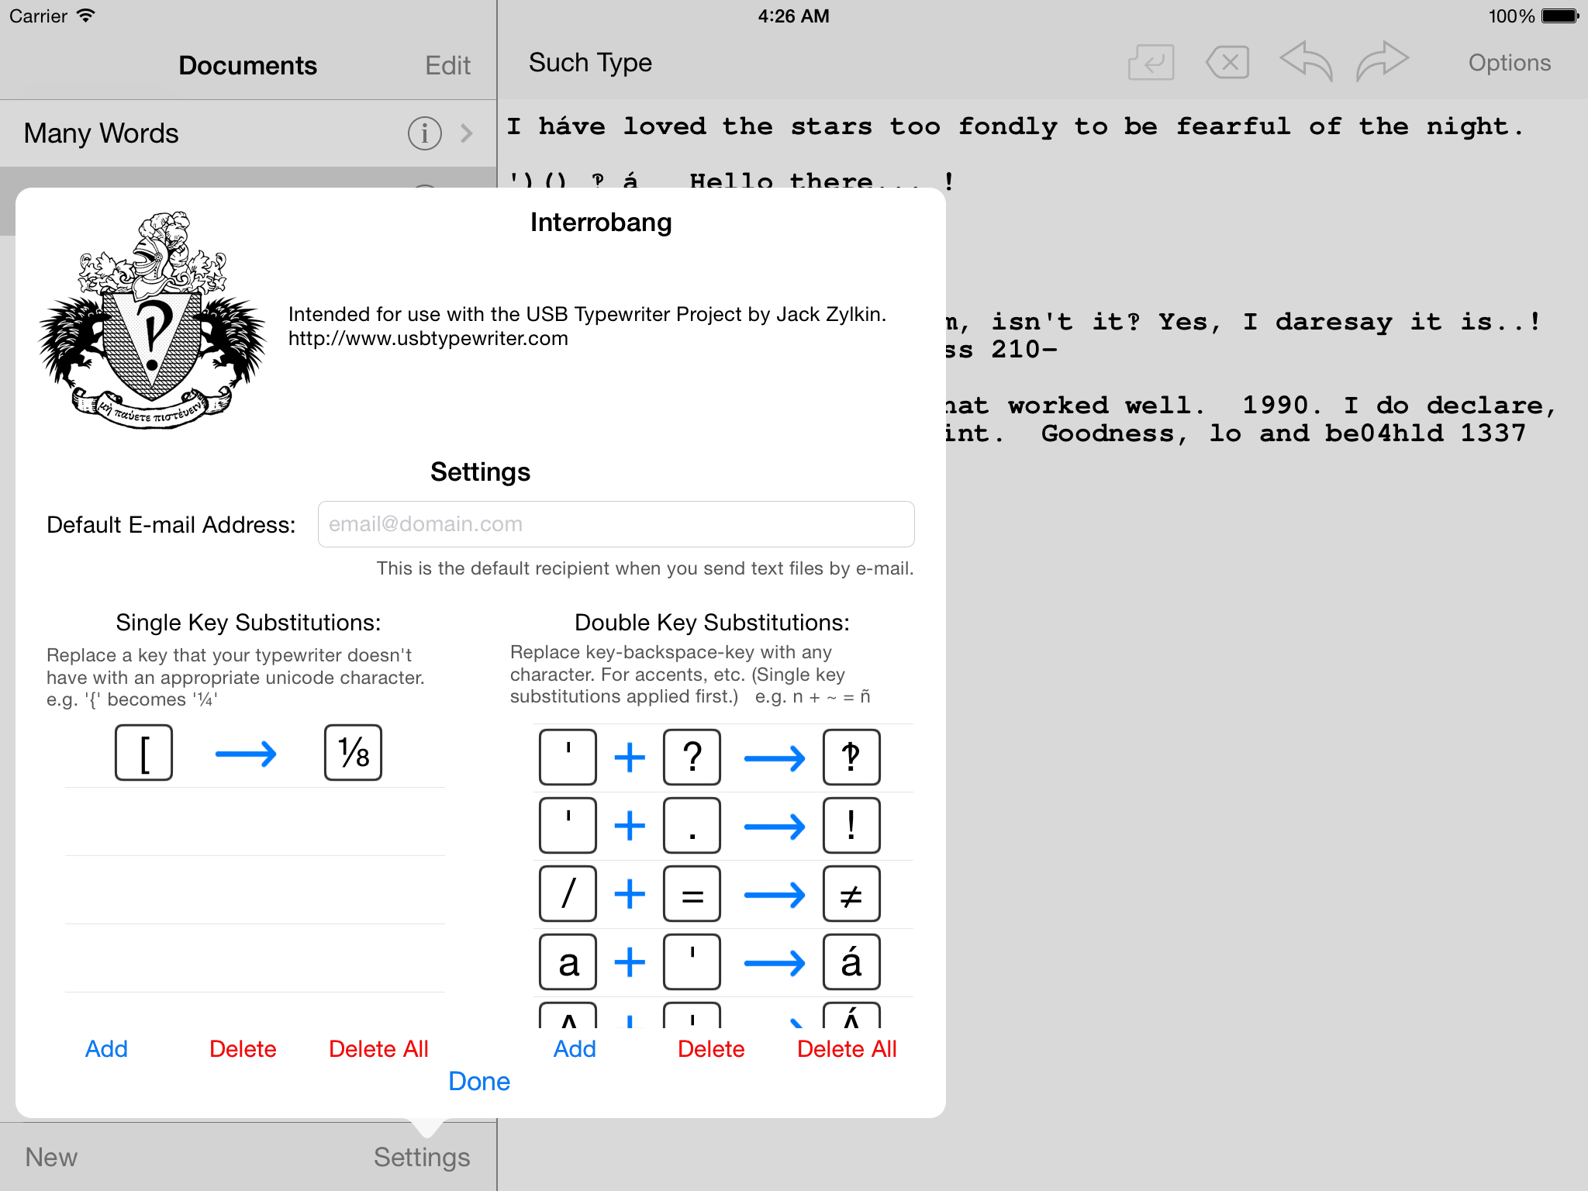Select the '/' key box
Screen dimensions: 1588x1191
(568, 894)
